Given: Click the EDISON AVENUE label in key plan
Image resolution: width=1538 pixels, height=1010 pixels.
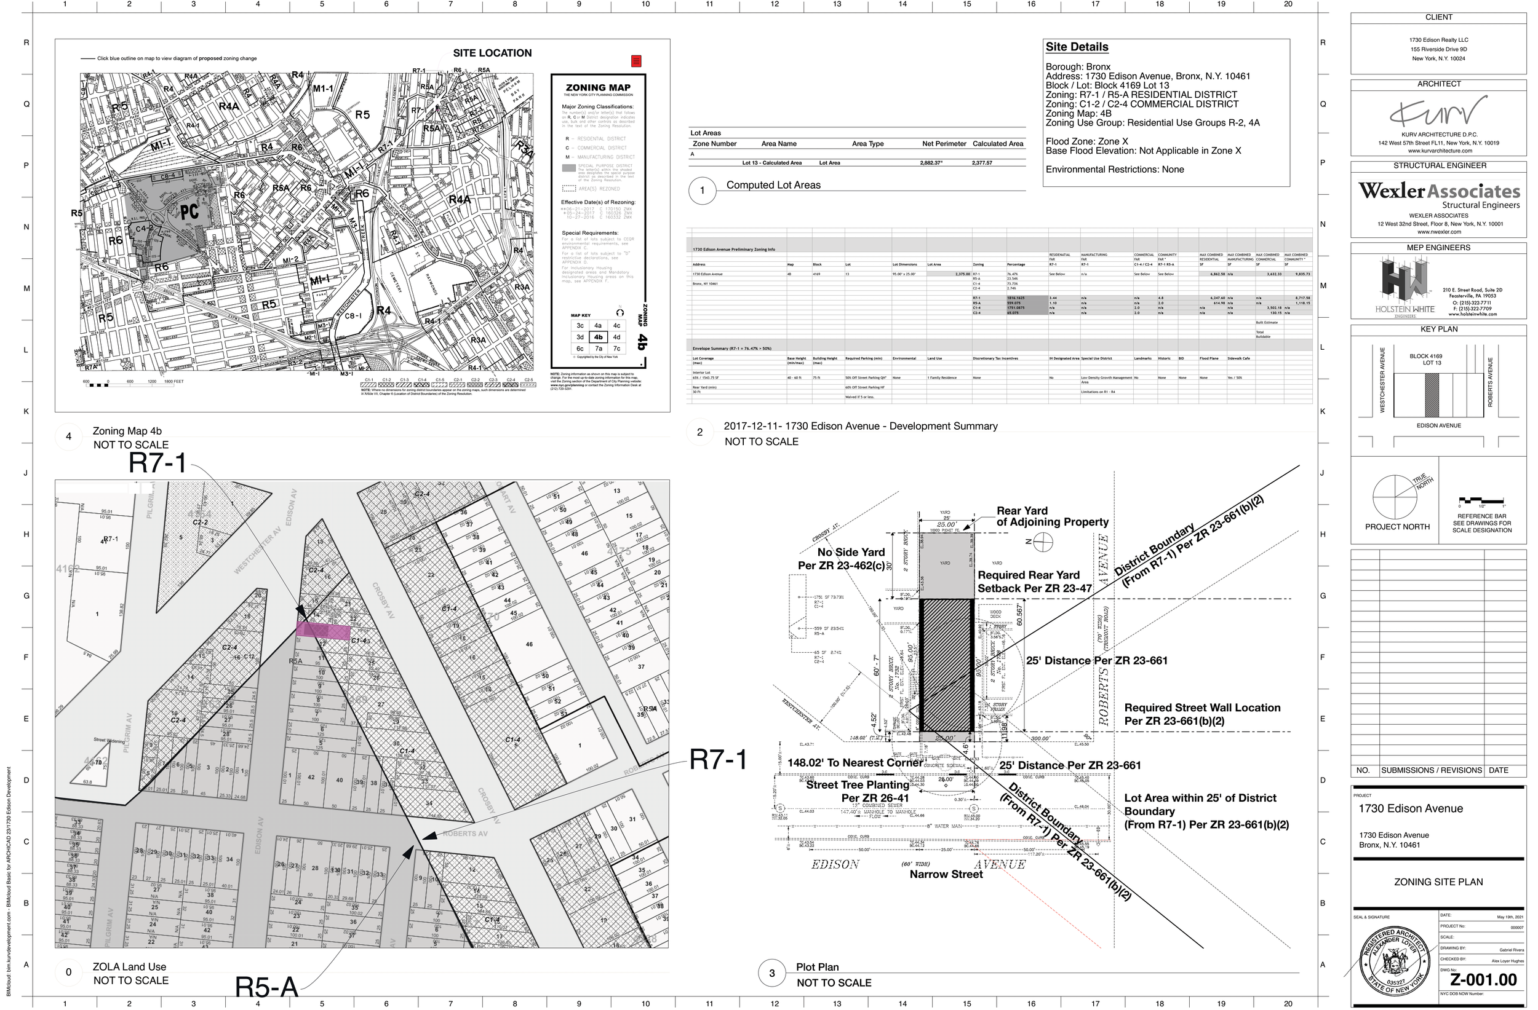Looking at the screenshot, I should click(1438, 426).
